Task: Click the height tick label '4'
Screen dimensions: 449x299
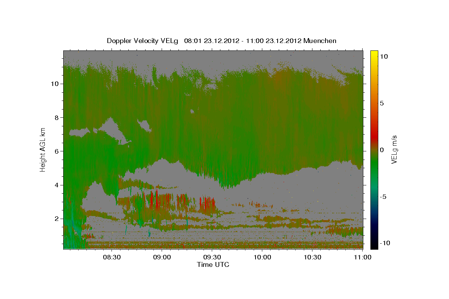Action: pos(58,185)
